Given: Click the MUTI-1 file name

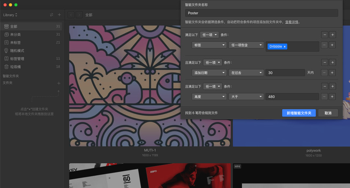Looking at the screenshot, I should (150, 150).
